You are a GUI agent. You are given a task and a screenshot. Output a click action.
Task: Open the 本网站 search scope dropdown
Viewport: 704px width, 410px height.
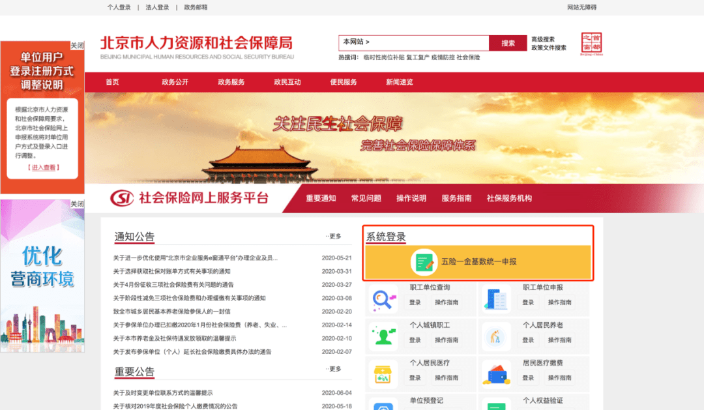(357, 42)
